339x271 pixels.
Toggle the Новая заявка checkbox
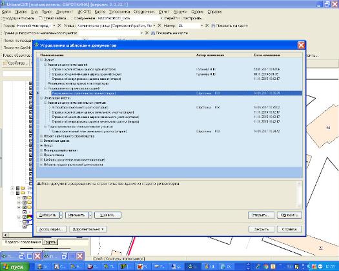[41, 18]
